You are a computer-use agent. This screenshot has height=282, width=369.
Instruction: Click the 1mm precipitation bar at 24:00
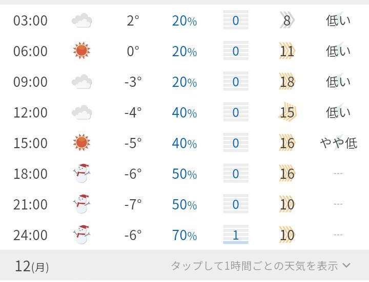point(236,235)
